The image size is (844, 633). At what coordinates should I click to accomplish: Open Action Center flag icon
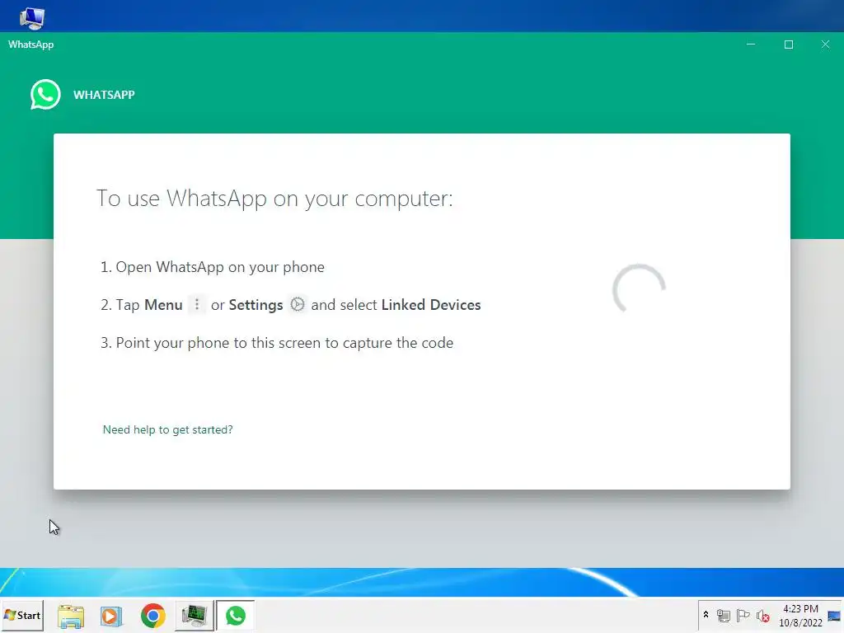(x=743, y=615)
